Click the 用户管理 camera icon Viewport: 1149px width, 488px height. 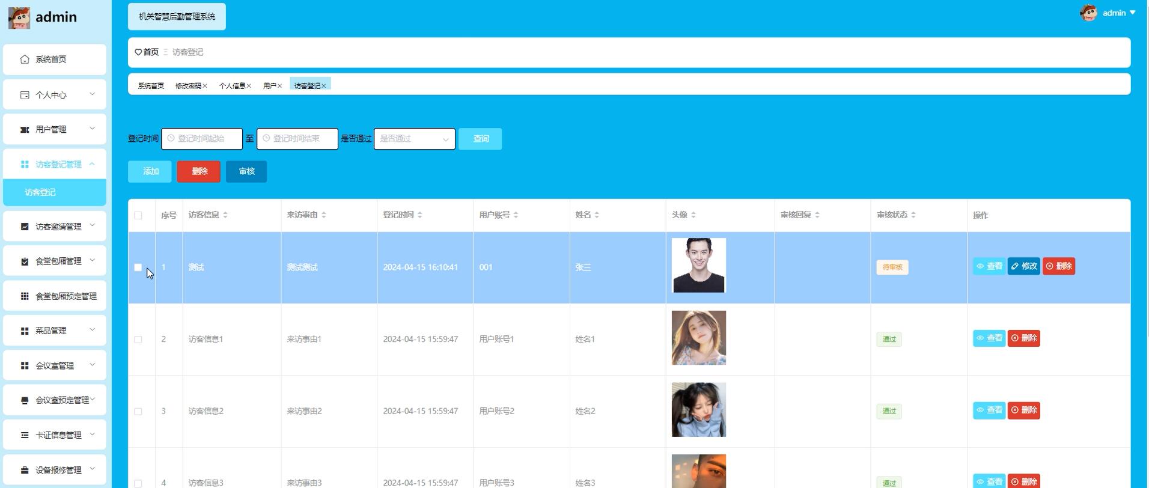(25, 129)
